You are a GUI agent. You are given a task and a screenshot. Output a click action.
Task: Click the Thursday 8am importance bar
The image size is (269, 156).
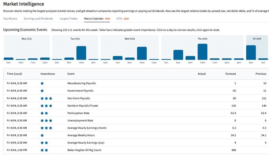coord(178,55)
